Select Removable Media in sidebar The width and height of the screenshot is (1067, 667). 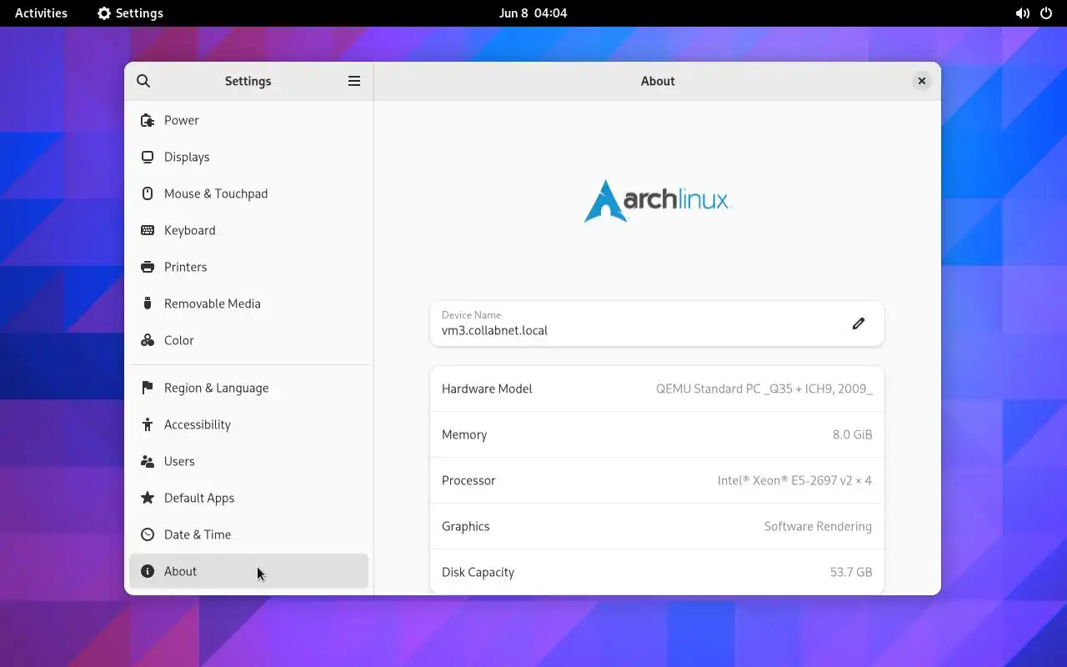coord(248,303)
